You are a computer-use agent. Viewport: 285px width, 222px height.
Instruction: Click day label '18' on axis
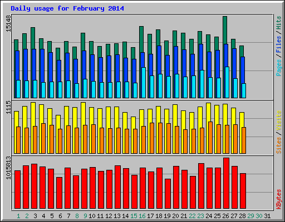point(159,216)
